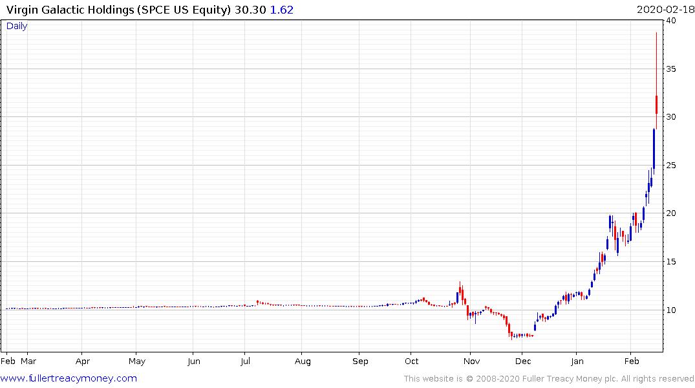This screenshot has height=388, width=695.
Task: Click the 30 price axis label
Action: click(671, 116)
